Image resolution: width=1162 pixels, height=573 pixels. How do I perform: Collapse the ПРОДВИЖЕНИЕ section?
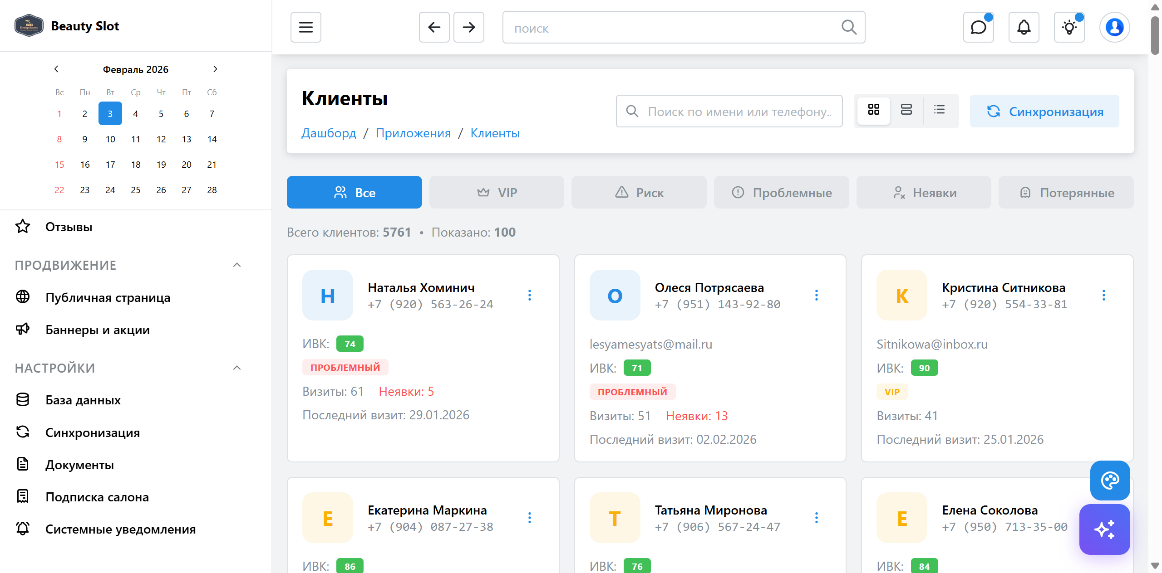click(x=236, y=265)
